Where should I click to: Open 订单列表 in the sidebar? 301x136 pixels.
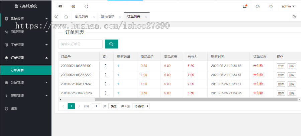tap(26, 70)
